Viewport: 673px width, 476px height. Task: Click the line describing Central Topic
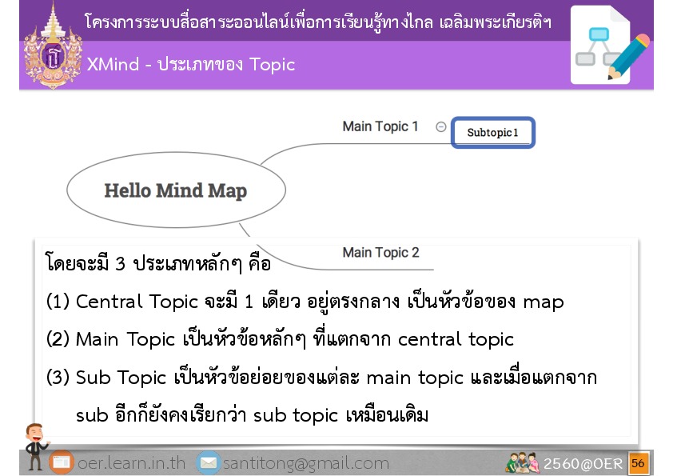(305, 302)
